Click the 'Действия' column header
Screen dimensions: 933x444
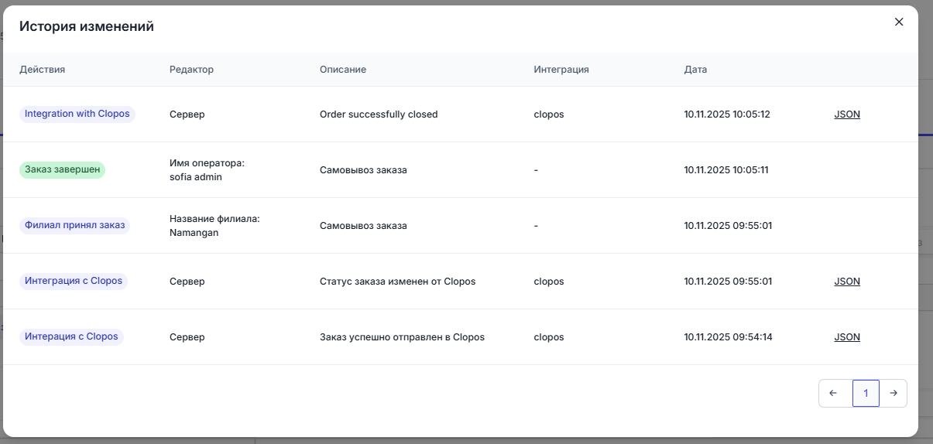[43, 70]
